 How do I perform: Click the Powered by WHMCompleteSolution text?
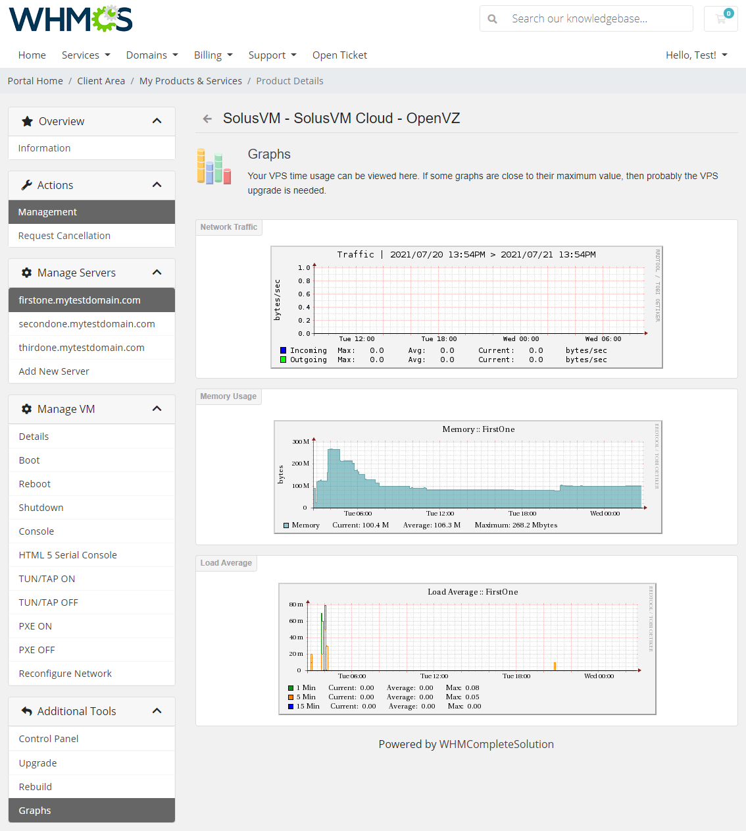point(466,744)
